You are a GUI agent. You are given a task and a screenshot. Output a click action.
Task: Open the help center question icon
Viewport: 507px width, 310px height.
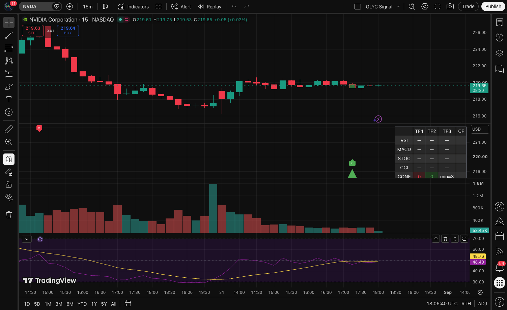coord(499,302)
